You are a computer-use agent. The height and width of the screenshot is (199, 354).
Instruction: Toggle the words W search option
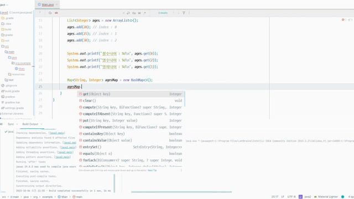coord(139,13)
